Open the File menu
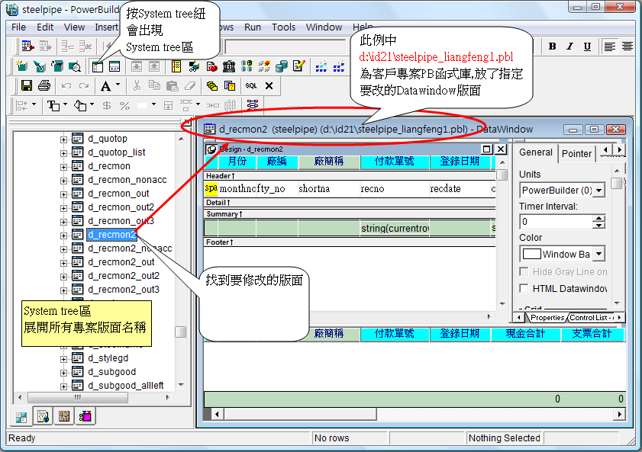The height and width of the screenshot is (452, 642). [19, 27]
